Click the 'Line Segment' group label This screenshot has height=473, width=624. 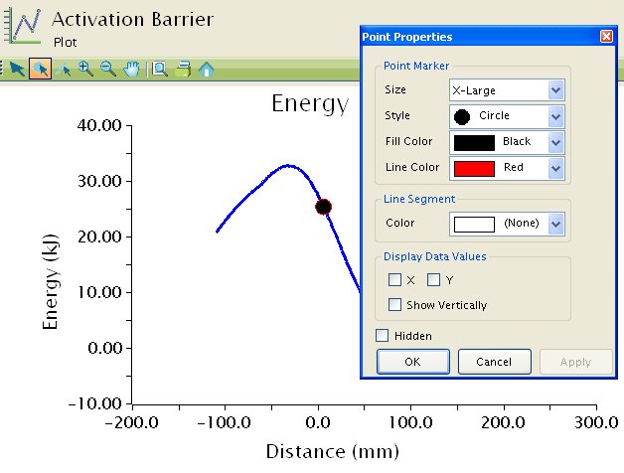(x=419, y=199)
